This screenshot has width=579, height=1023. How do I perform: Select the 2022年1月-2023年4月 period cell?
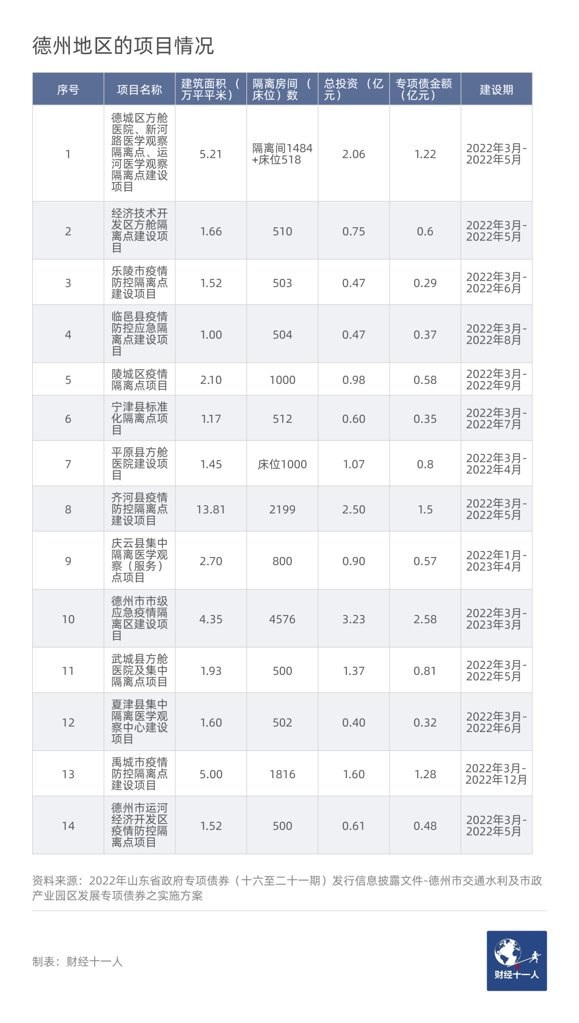point(496,561)
